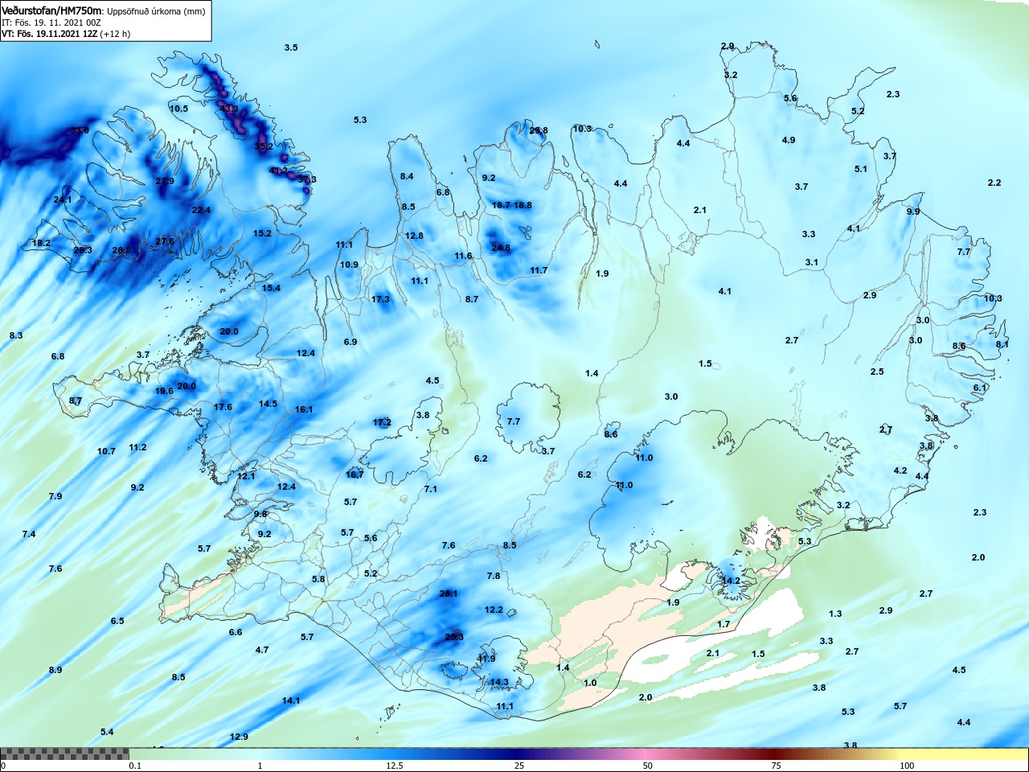The image size is (1029, 772).
Task: Select the 1.7 precipitation value
Action: (x=724, y=624)
